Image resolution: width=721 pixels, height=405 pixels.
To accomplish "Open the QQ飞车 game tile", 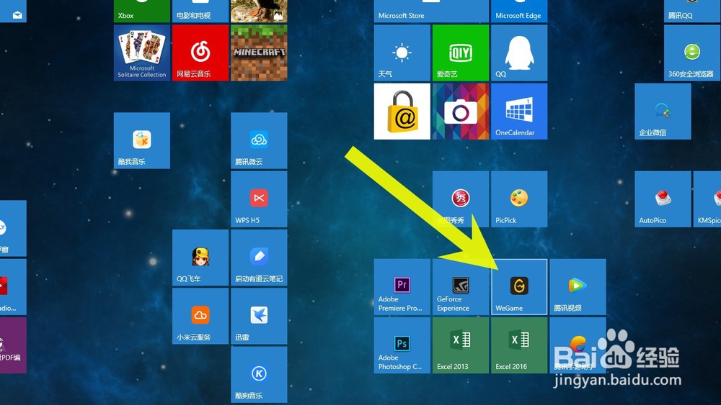I will pyautogui.click(x=200, y=258).
